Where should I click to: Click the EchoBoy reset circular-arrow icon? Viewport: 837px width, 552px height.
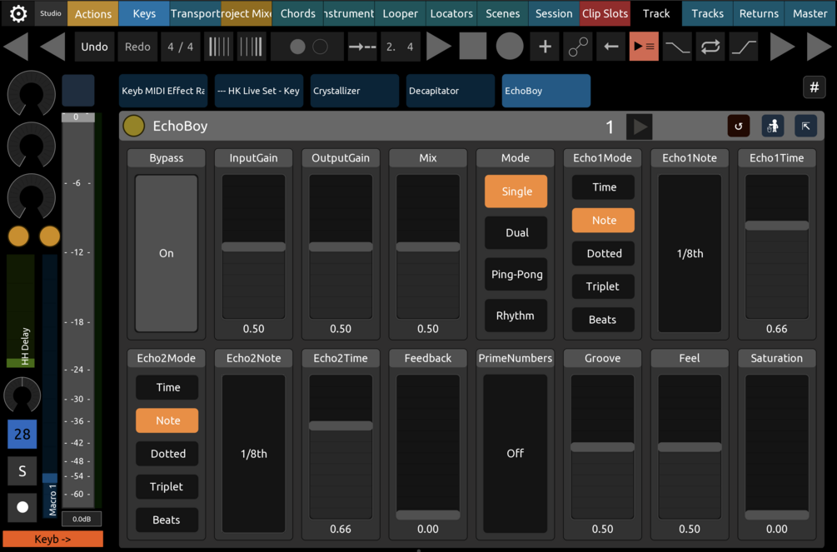(x=739, y=127)
